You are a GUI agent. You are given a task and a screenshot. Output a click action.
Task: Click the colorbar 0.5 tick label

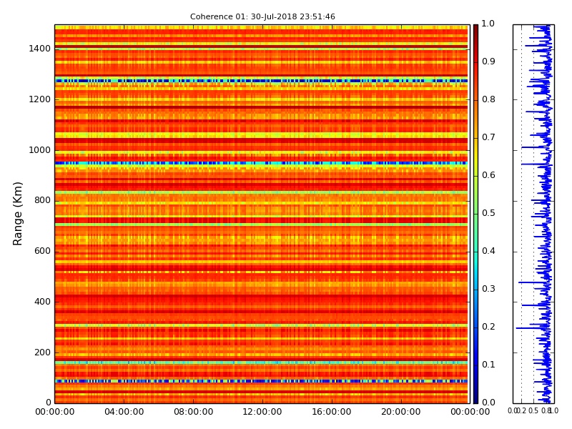coord(488,213)
